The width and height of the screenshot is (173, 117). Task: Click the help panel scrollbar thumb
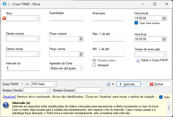169,108
